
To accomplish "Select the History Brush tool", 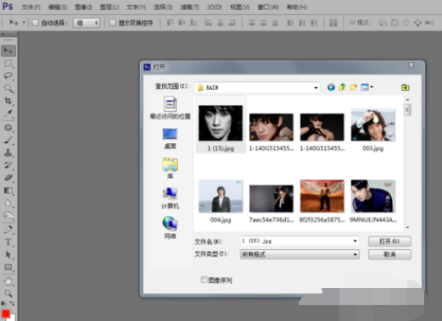I will (8, 165).
